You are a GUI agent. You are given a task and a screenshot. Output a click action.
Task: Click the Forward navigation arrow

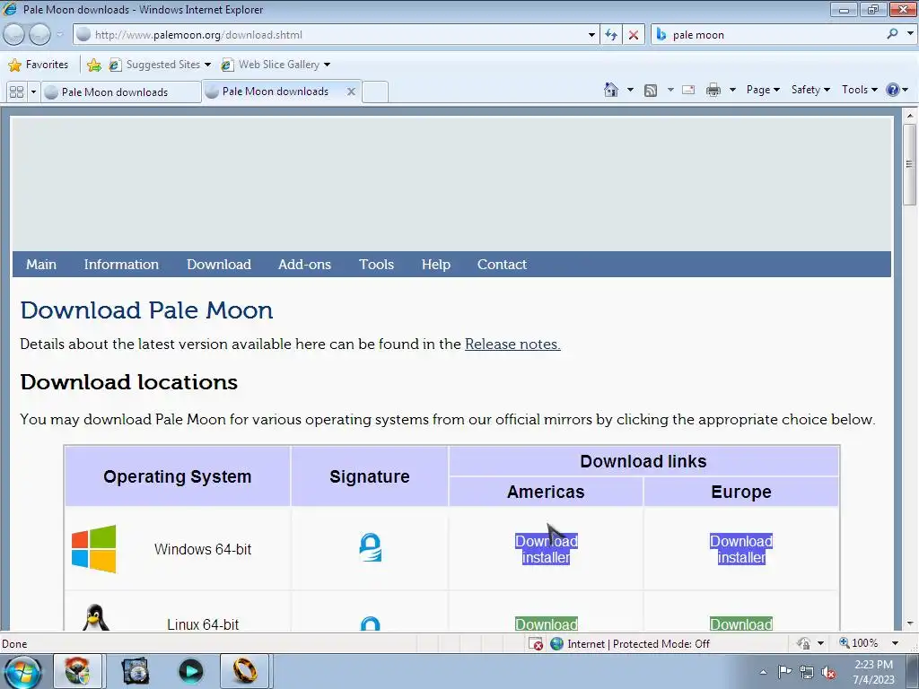point(39,35)
